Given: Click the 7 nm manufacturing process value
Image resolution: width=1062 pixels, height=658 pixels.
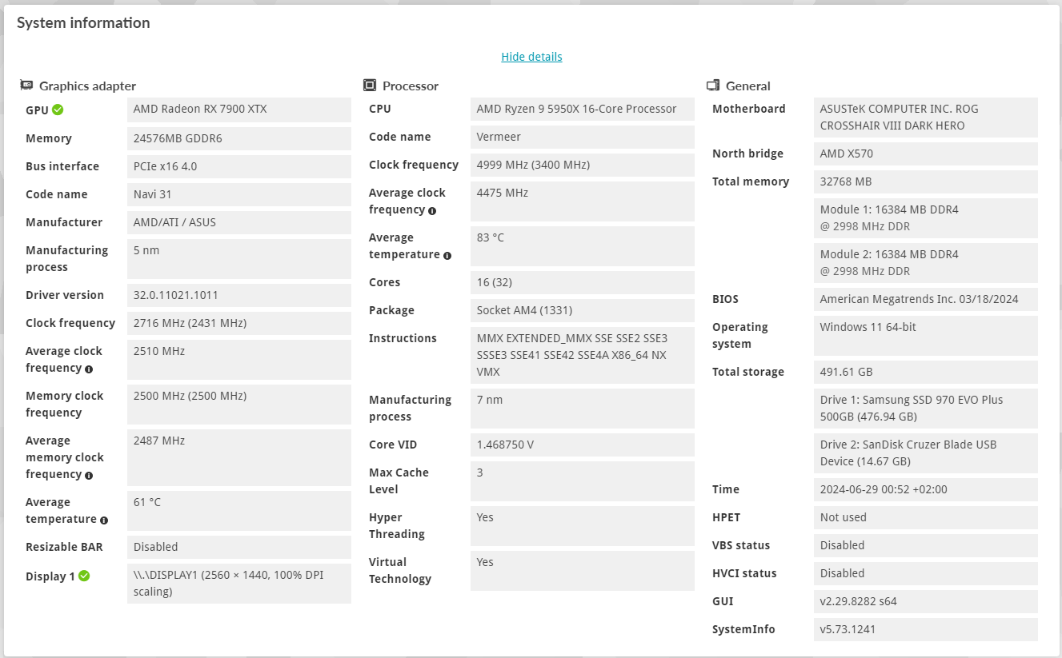Looking at the screenshot, I should click(x=583, y=409).
